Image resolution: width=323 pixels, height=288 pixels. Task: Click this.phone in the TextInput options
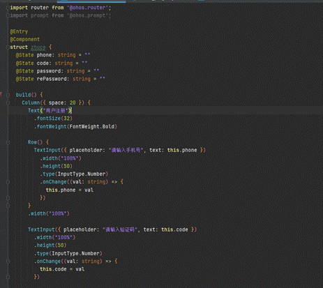[182, 150]
